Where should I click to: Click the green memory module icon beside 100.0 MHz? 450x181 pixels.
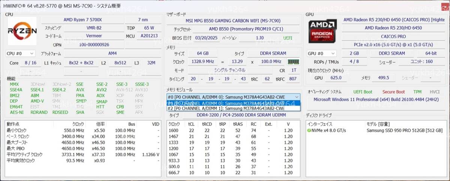292,62
